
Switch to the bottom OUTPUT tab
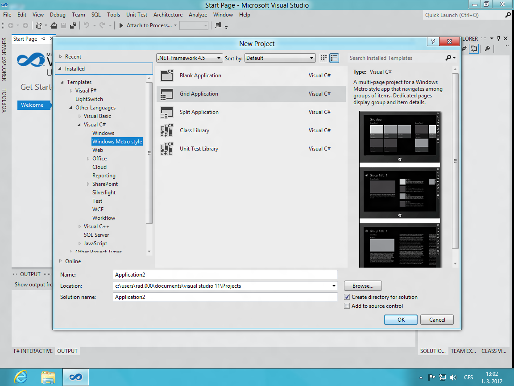click(67, 351)
